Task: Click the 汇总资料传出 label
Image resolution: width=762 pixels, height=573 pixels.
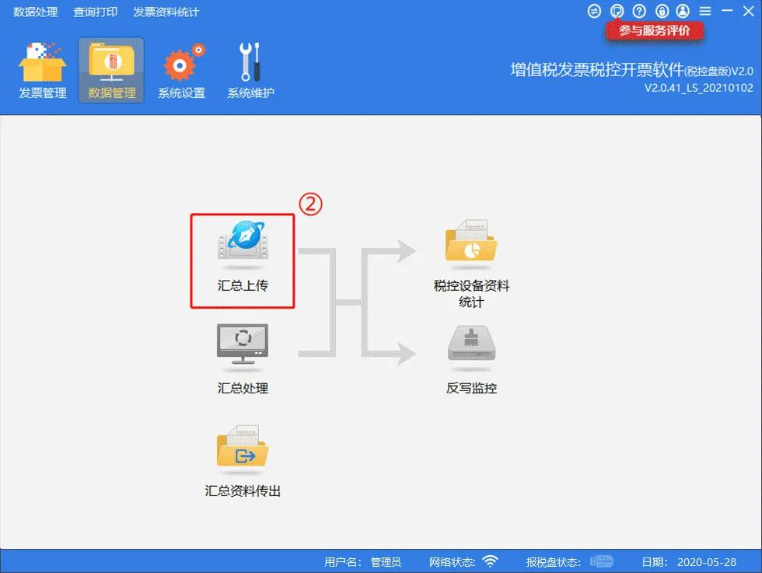Action: (243, 491)
